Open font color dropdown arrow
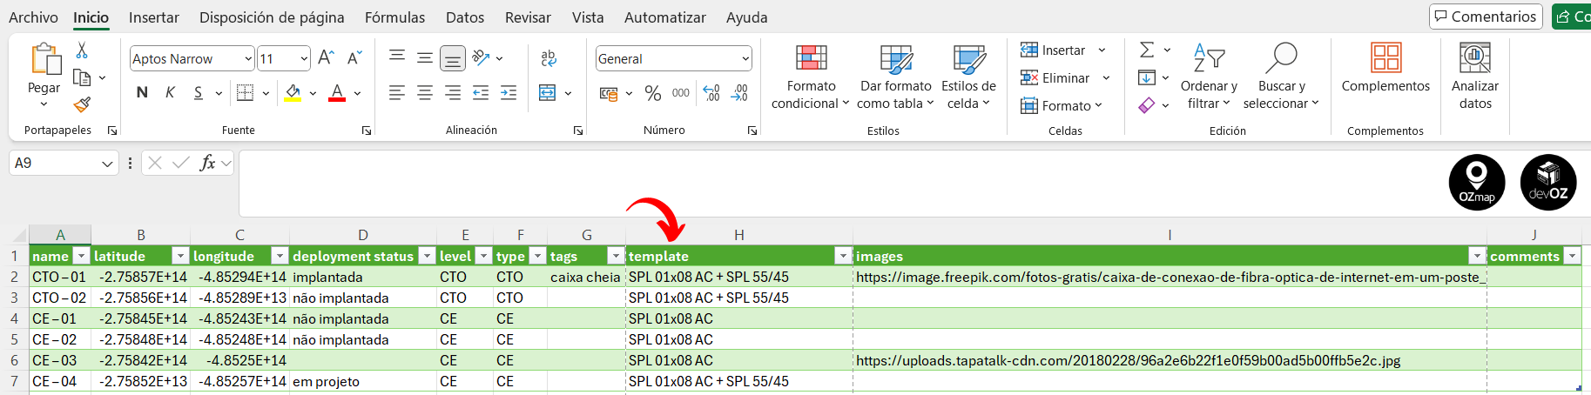The width and height of the screenshot is (1591, 395). [357, 93]
